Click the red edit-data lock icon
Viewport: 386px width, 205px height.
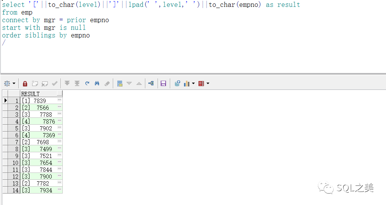(25, 84)
